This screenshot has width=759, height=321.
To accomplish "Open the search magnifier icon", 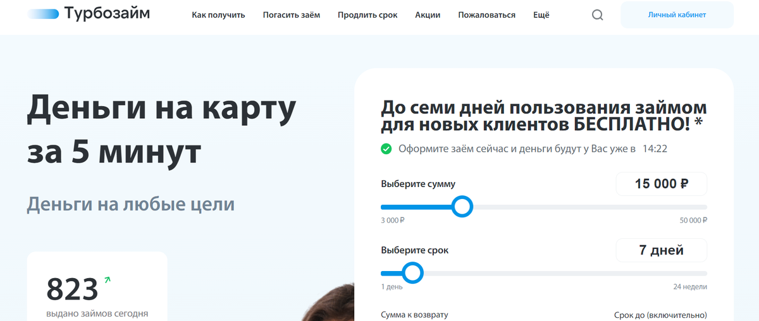I will coord(598,15).
